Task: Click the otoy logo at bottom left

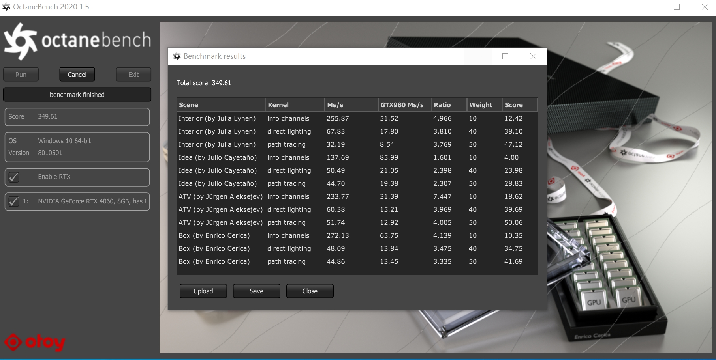Action: click(35, 342)
